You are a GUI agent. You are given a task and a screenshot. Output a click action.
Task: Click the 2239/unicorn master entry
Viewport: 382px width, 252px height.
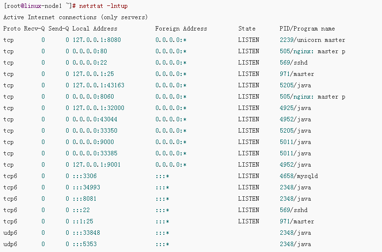click(312, 40)
